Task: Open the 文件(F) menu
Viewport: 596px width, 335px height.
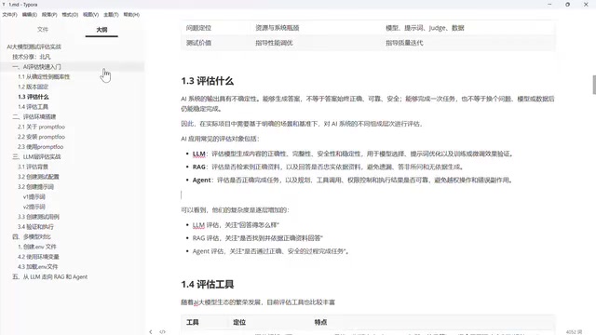Action: (9, 15)
